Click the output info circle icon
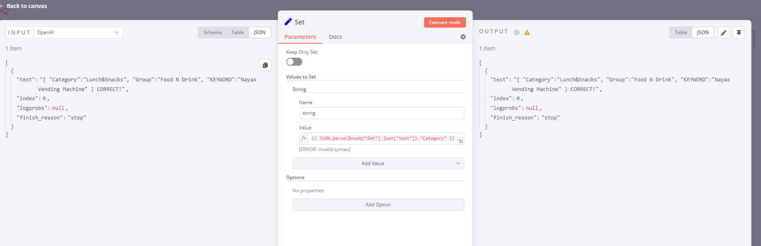The image size is (761, 246). 517,32
